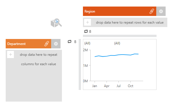Click the link icon on Department header
Image resolution: width=173 pixels, height=109 pixels.
tap(47, 44)
